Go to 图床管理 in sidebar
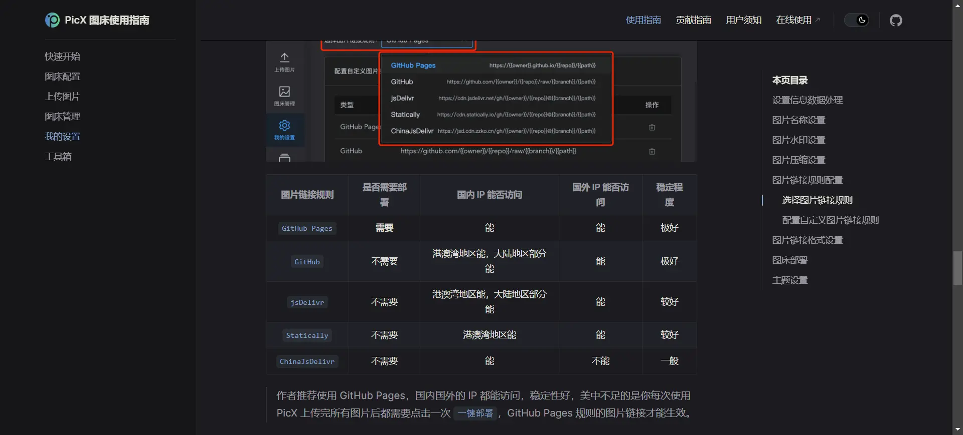963x435 pixels. (x=62, y=117)
